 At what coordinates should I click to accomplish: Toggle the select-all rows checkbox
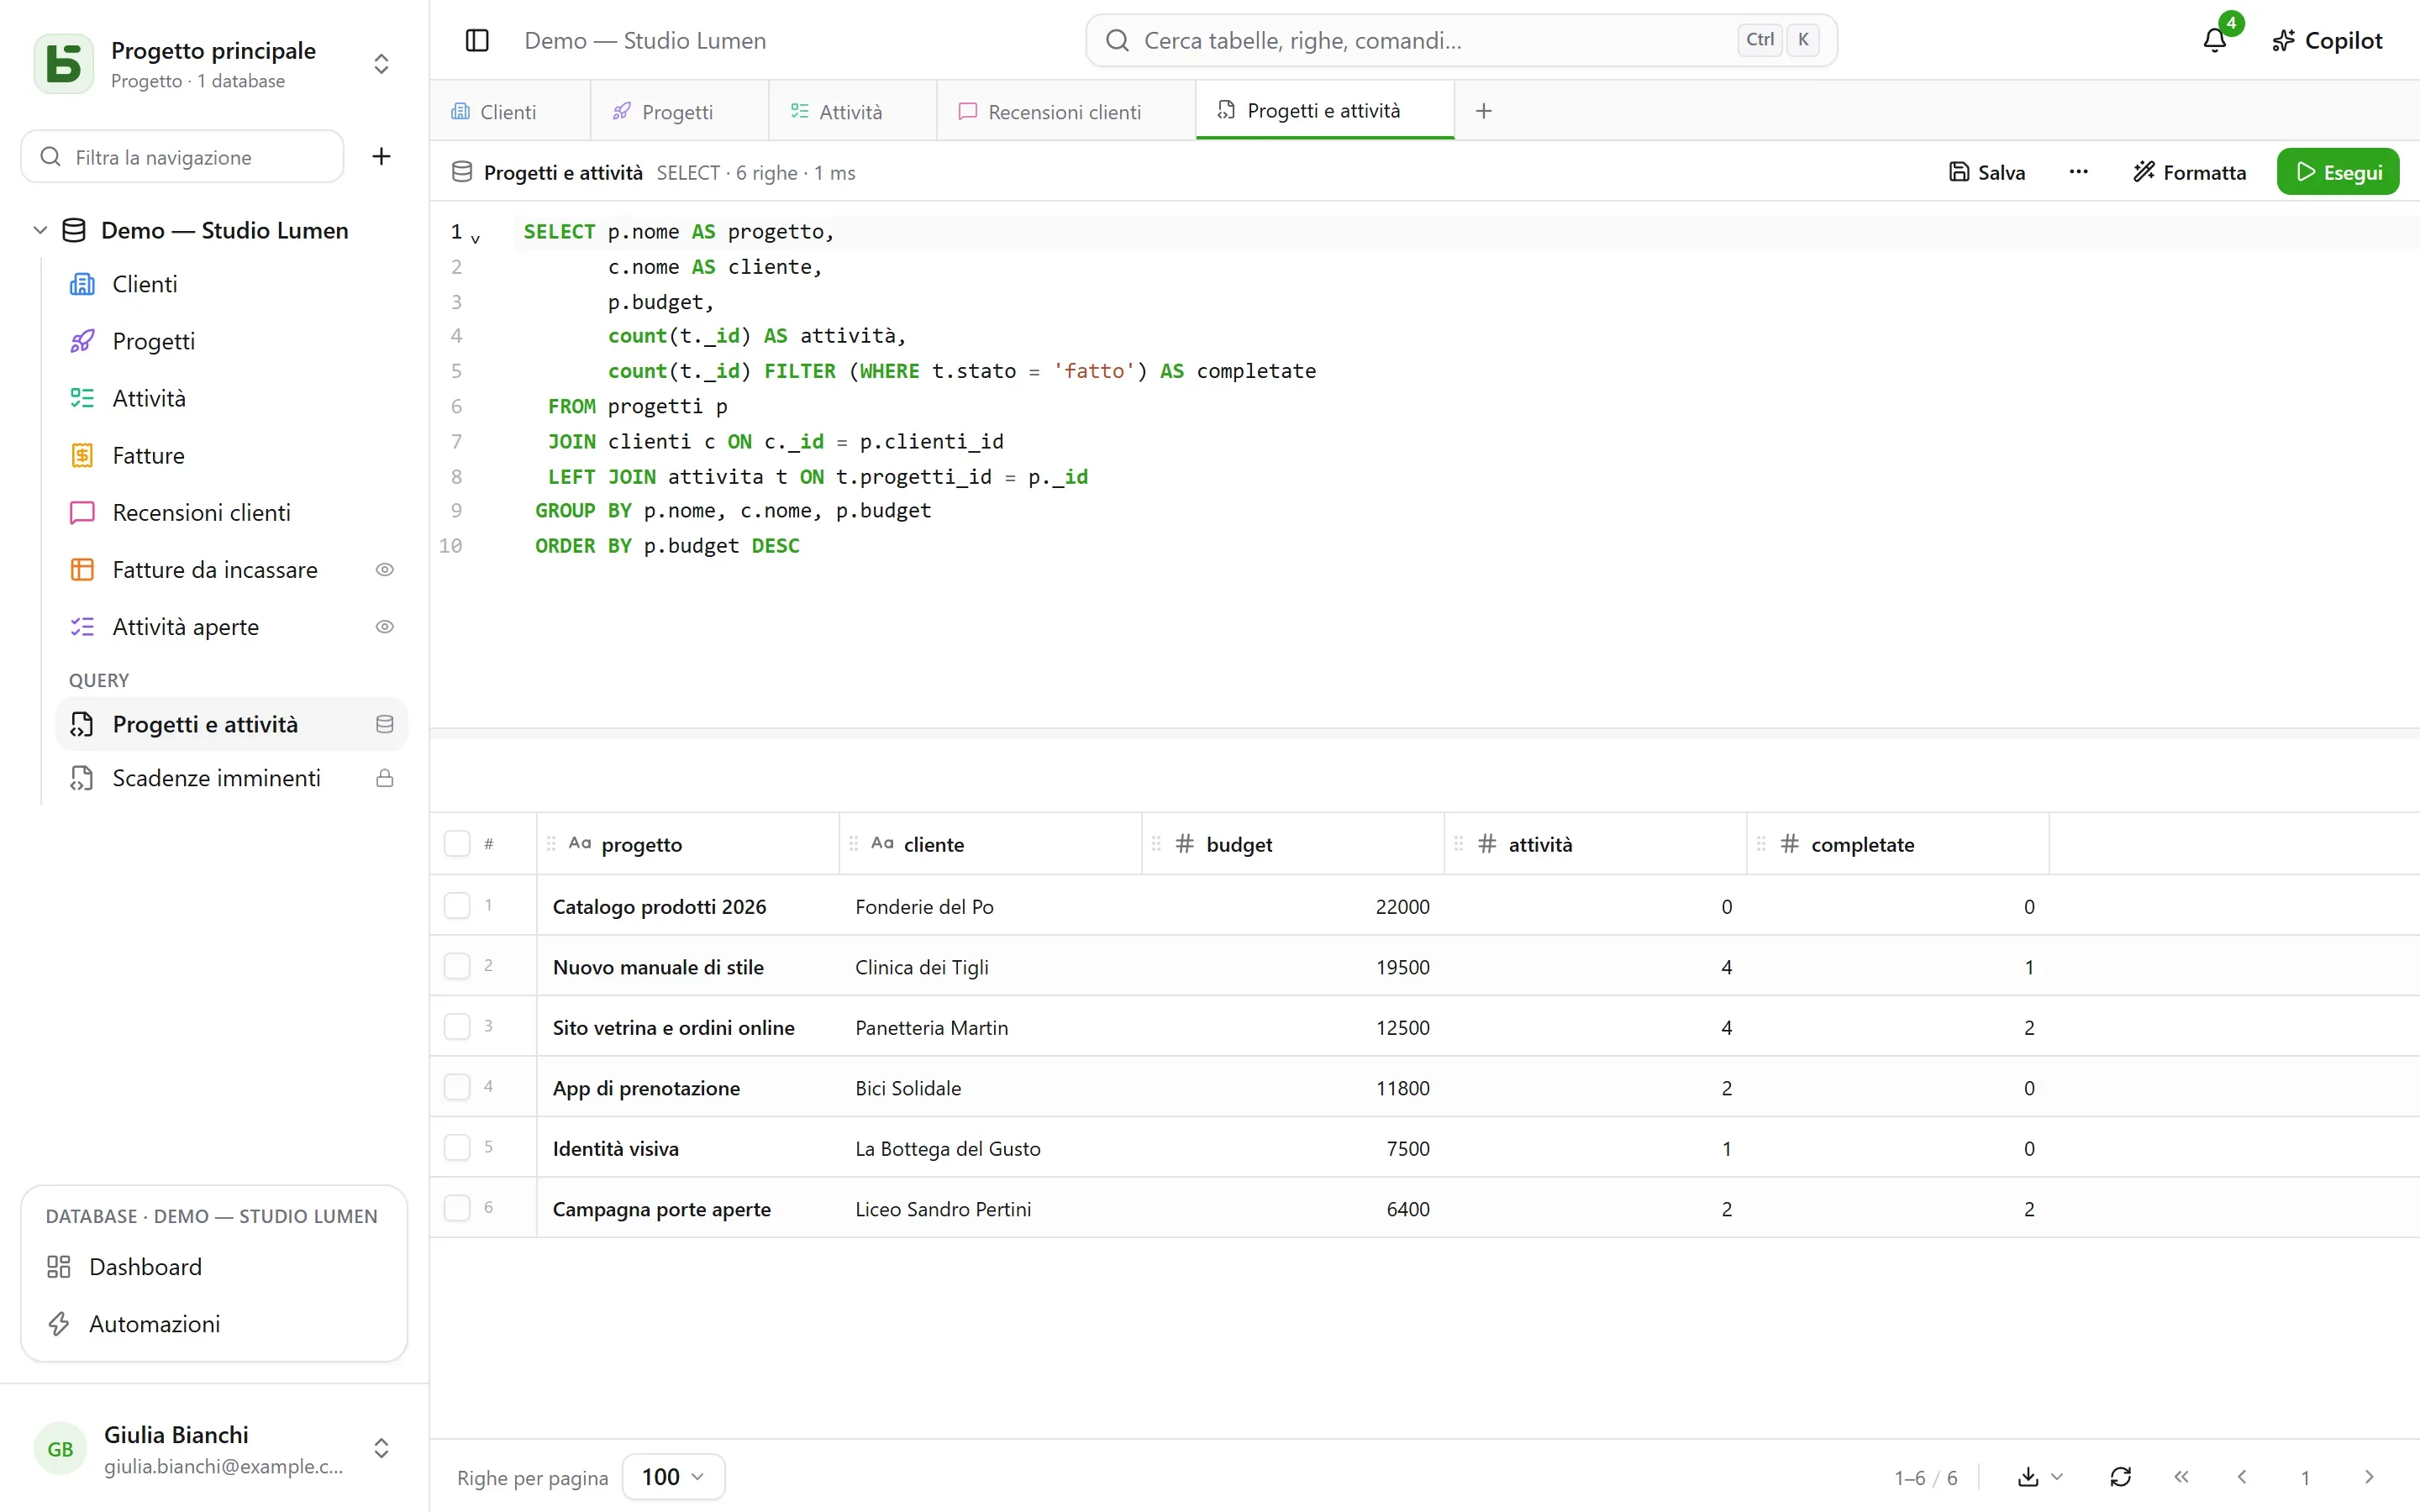point(457,843)
